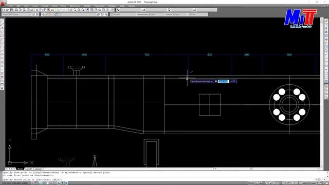
Task: Switch to the Layout1 tab
Action: click(x=29, y=169)
